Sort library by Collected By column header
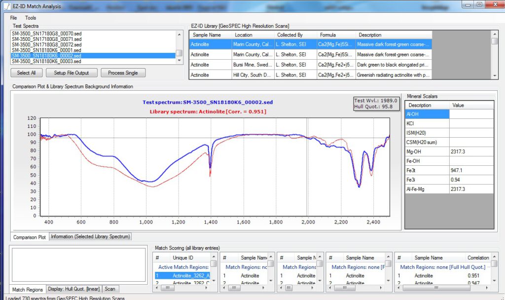Screen dimensions: 505x300 click(290, 35)
